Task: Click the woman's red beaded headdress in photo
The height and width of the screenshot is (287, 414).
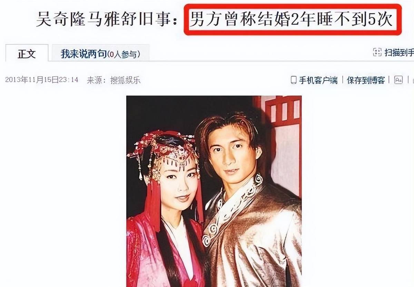Action: coord(162,152)
